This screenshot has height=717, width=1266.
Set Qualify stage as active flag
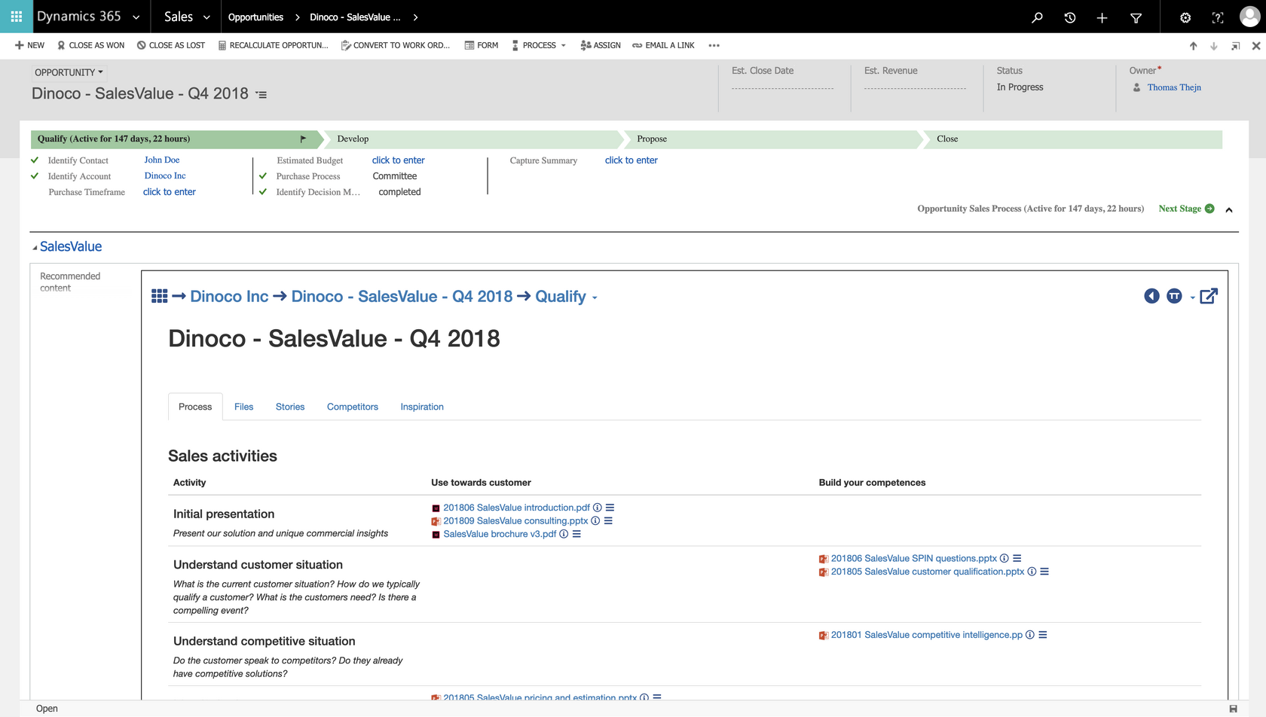[x=303, y=139]
